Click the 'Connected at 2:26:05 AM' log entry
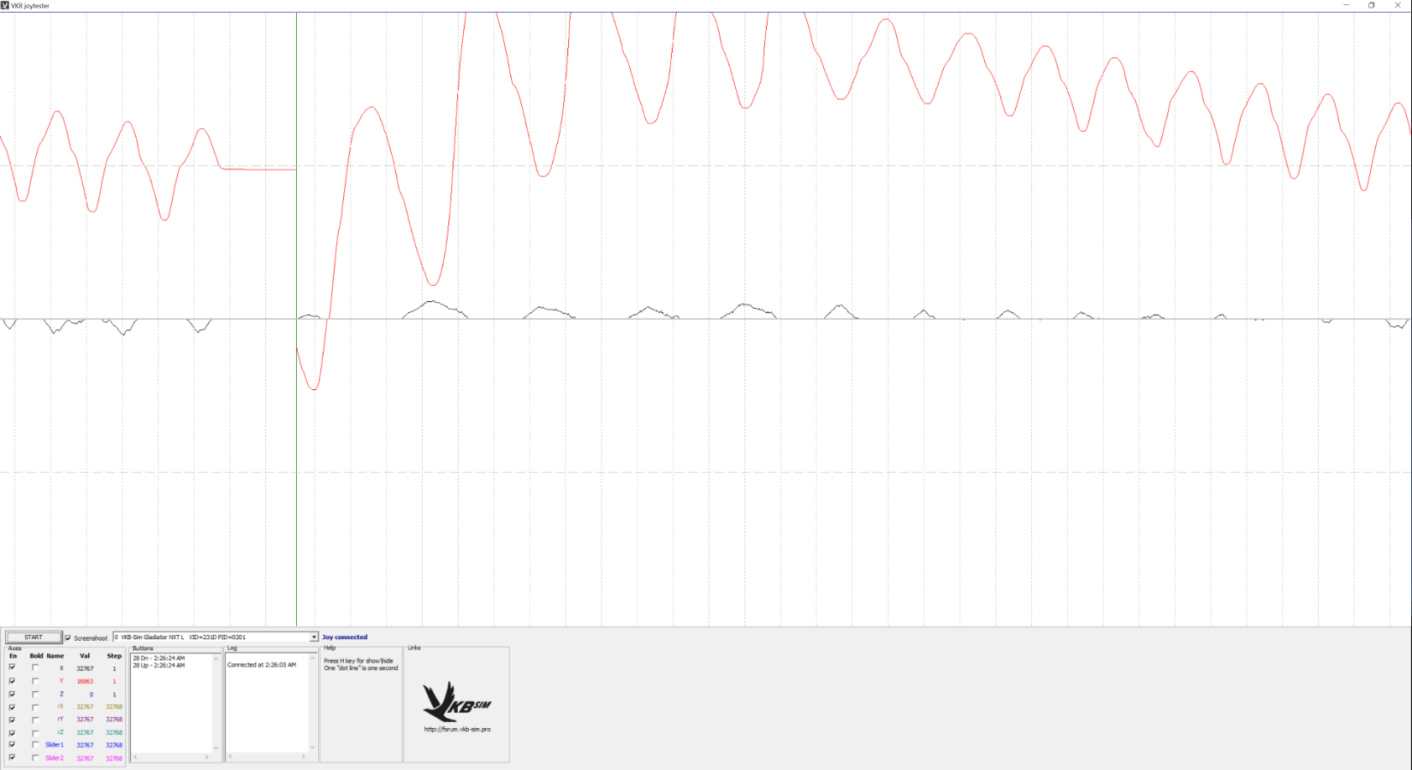 tap(262, 665)
